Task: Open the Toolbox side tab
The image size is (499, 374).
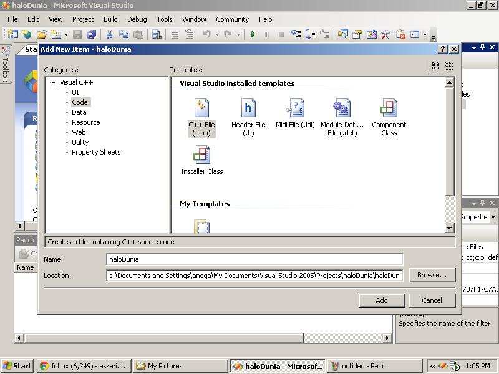Action: (6, 64)
